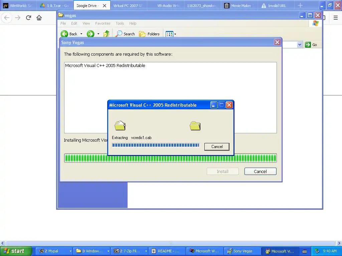Go up one folder level icon

(x=107, y=34)
